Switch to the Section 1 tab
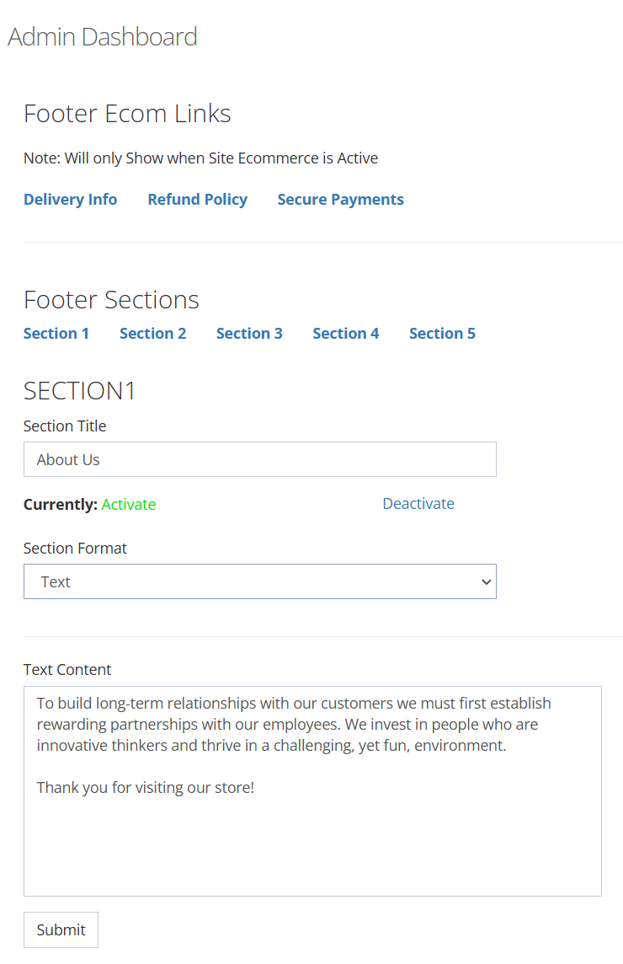This screenshot has width=623, height=964. pos(56,333)
